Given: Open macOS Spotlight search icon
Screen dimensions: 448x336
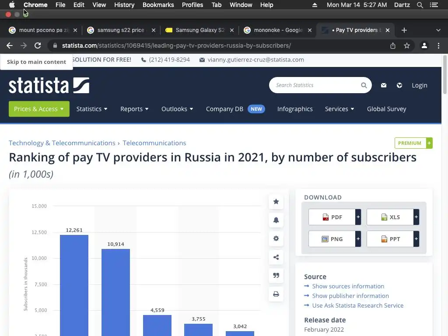Looking at the screenshot, I should 420,5.
